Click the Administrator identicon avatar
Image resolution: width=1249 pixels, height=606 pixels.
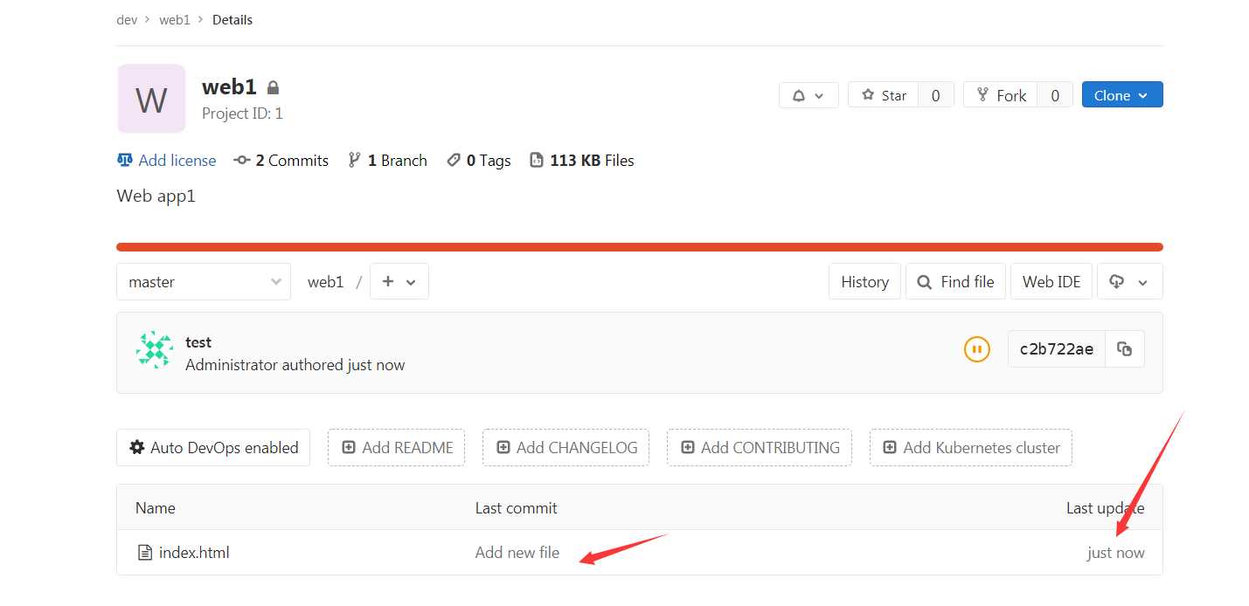point(155,350)
